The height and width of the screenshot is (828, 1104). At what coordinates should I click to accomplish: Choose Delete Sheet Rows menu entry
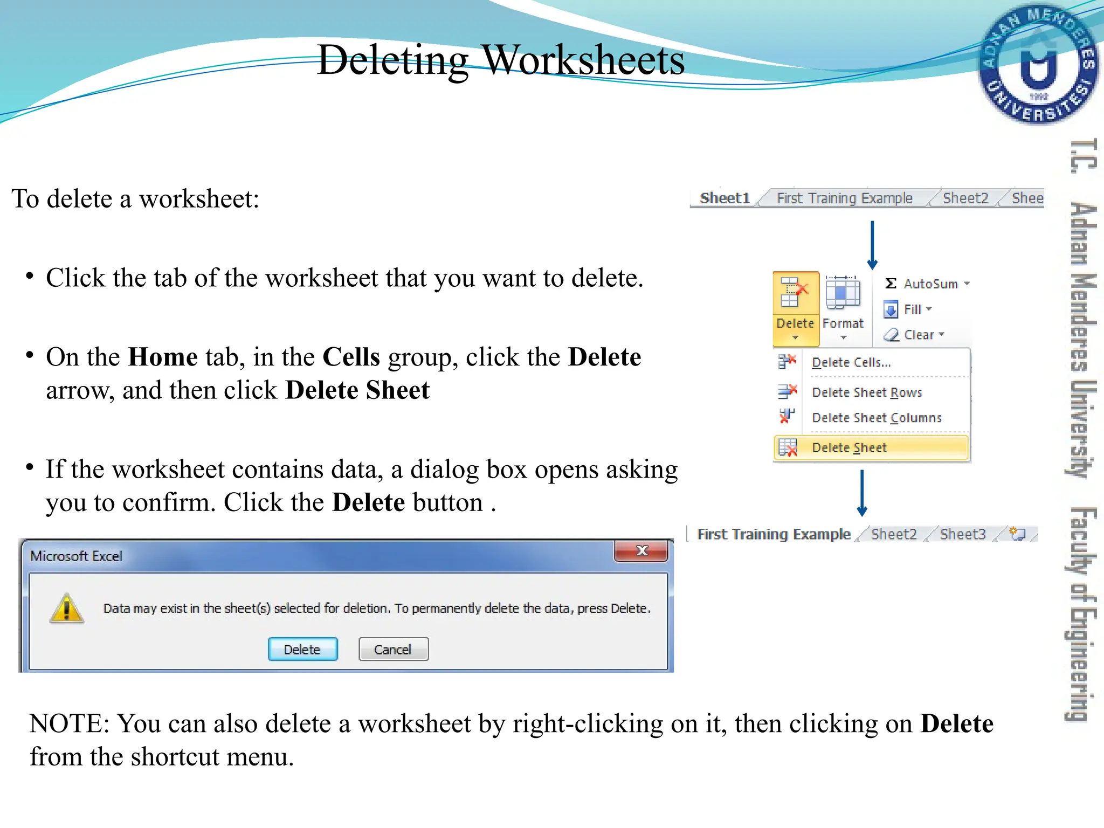pyautogui.click(x=872, y=392)
